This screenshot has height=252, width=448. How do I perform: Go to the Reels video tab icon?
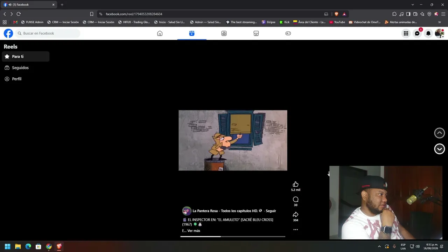pos(192,33)
